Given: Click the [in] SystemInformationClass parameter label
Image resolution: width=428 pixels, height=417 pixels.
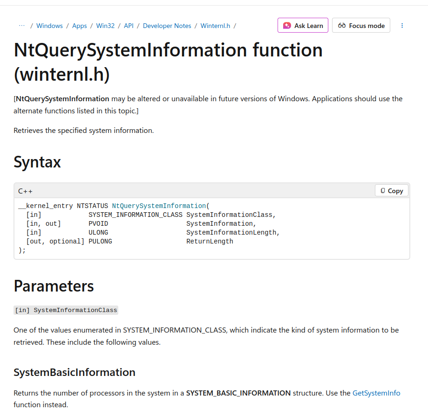Looking at the screenshot, I should click(66, 310).
